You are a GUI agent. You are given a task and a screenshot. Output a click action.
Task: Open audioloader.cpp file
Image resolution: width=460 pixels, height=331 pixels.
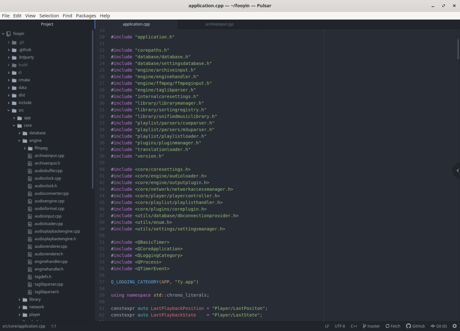[x=49, y=224]
